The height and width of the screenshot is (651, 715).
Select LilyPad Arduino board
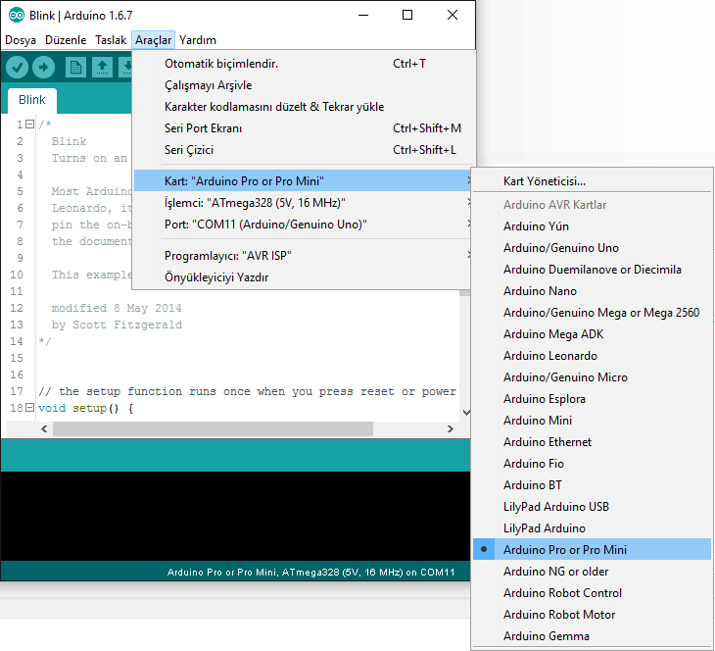592,528
